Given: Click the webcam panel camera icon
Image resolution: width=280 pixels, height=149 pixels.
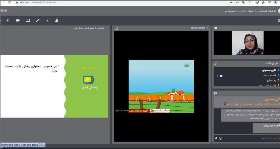Looking at the screenshot, I should [216, 28].
